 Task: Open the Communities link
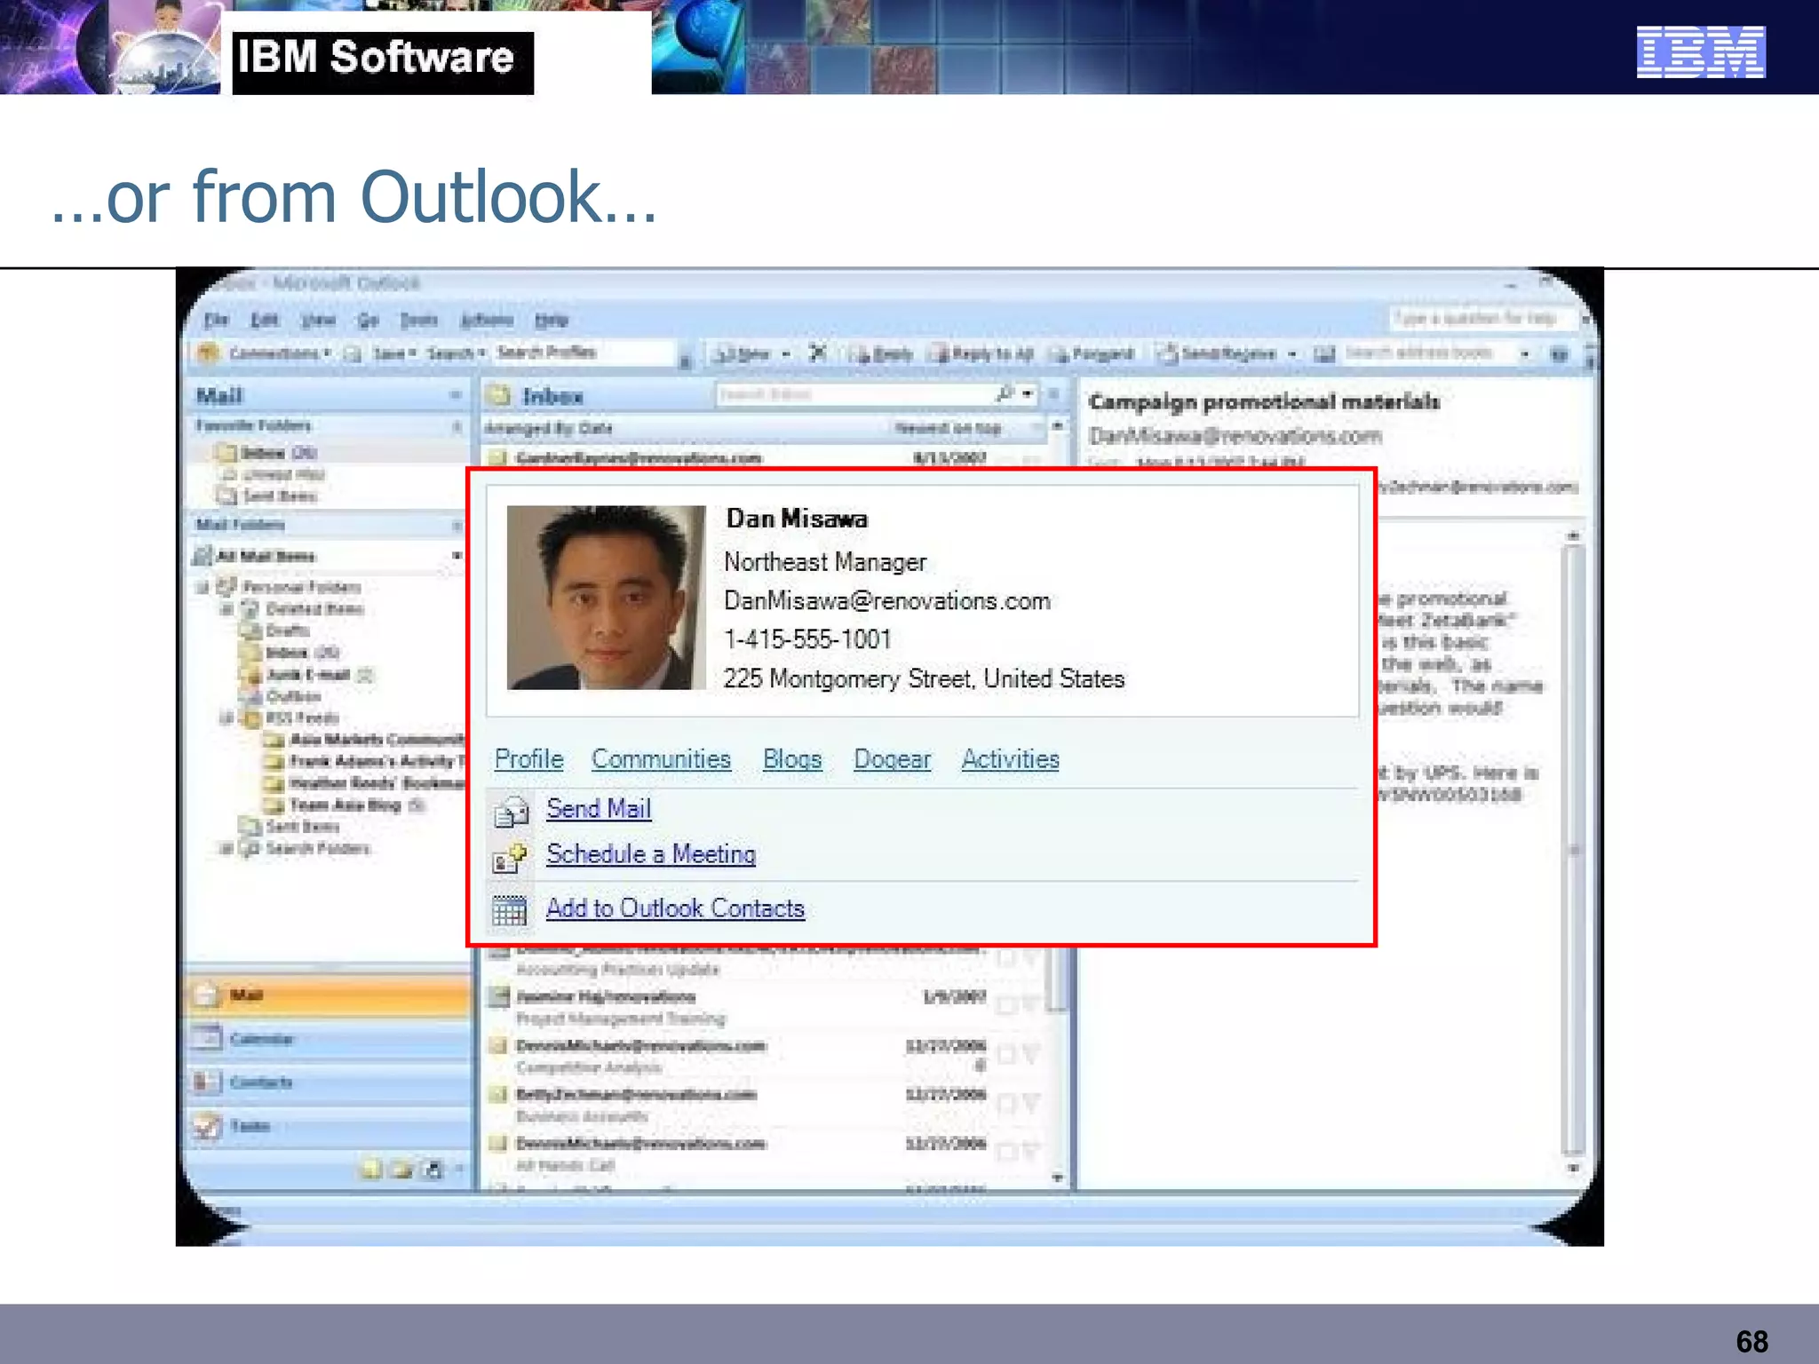pyautogui.click(x=661, y=759)
